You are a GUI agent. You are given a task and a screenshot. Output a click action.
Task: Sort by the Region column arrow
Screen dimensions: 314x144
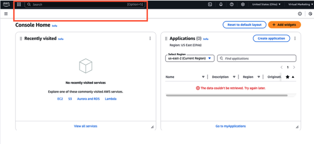[x=259, y=77]
